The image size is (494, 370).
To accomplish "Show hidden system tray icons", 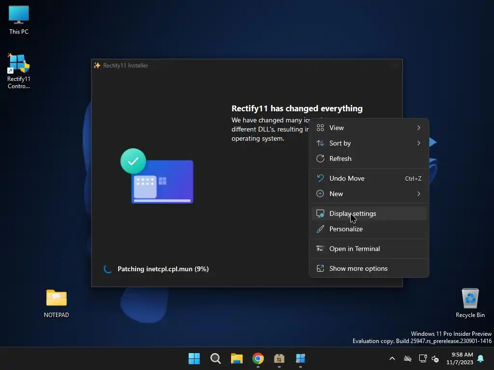I will 392,358.
